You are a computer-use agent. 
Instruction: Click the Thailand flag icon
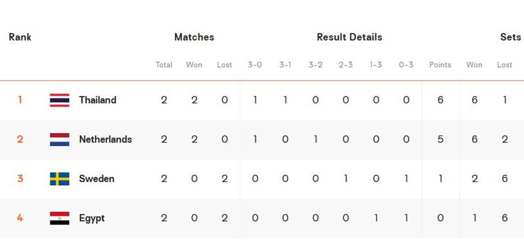pyautogui.click(x=60, y=100)
